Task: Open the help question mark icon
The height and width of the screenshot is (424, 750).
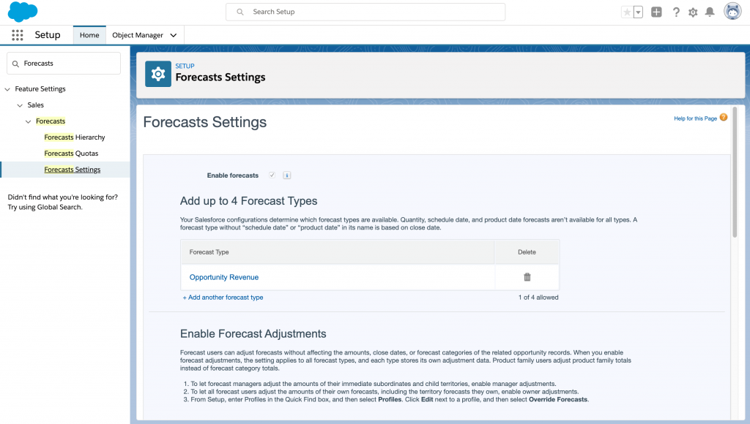Action: point(675,12)
